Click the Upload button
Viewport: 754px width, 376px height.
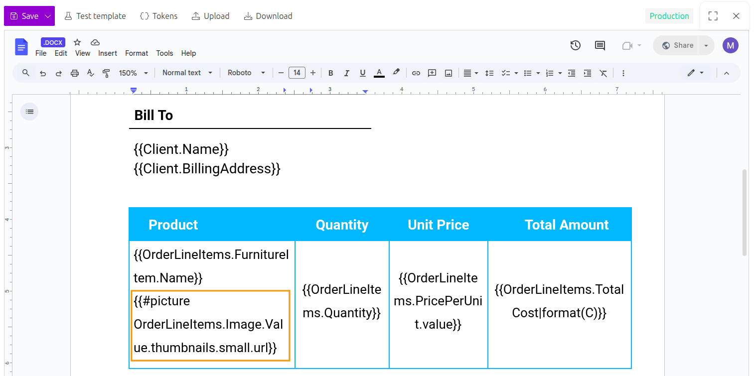210,15
